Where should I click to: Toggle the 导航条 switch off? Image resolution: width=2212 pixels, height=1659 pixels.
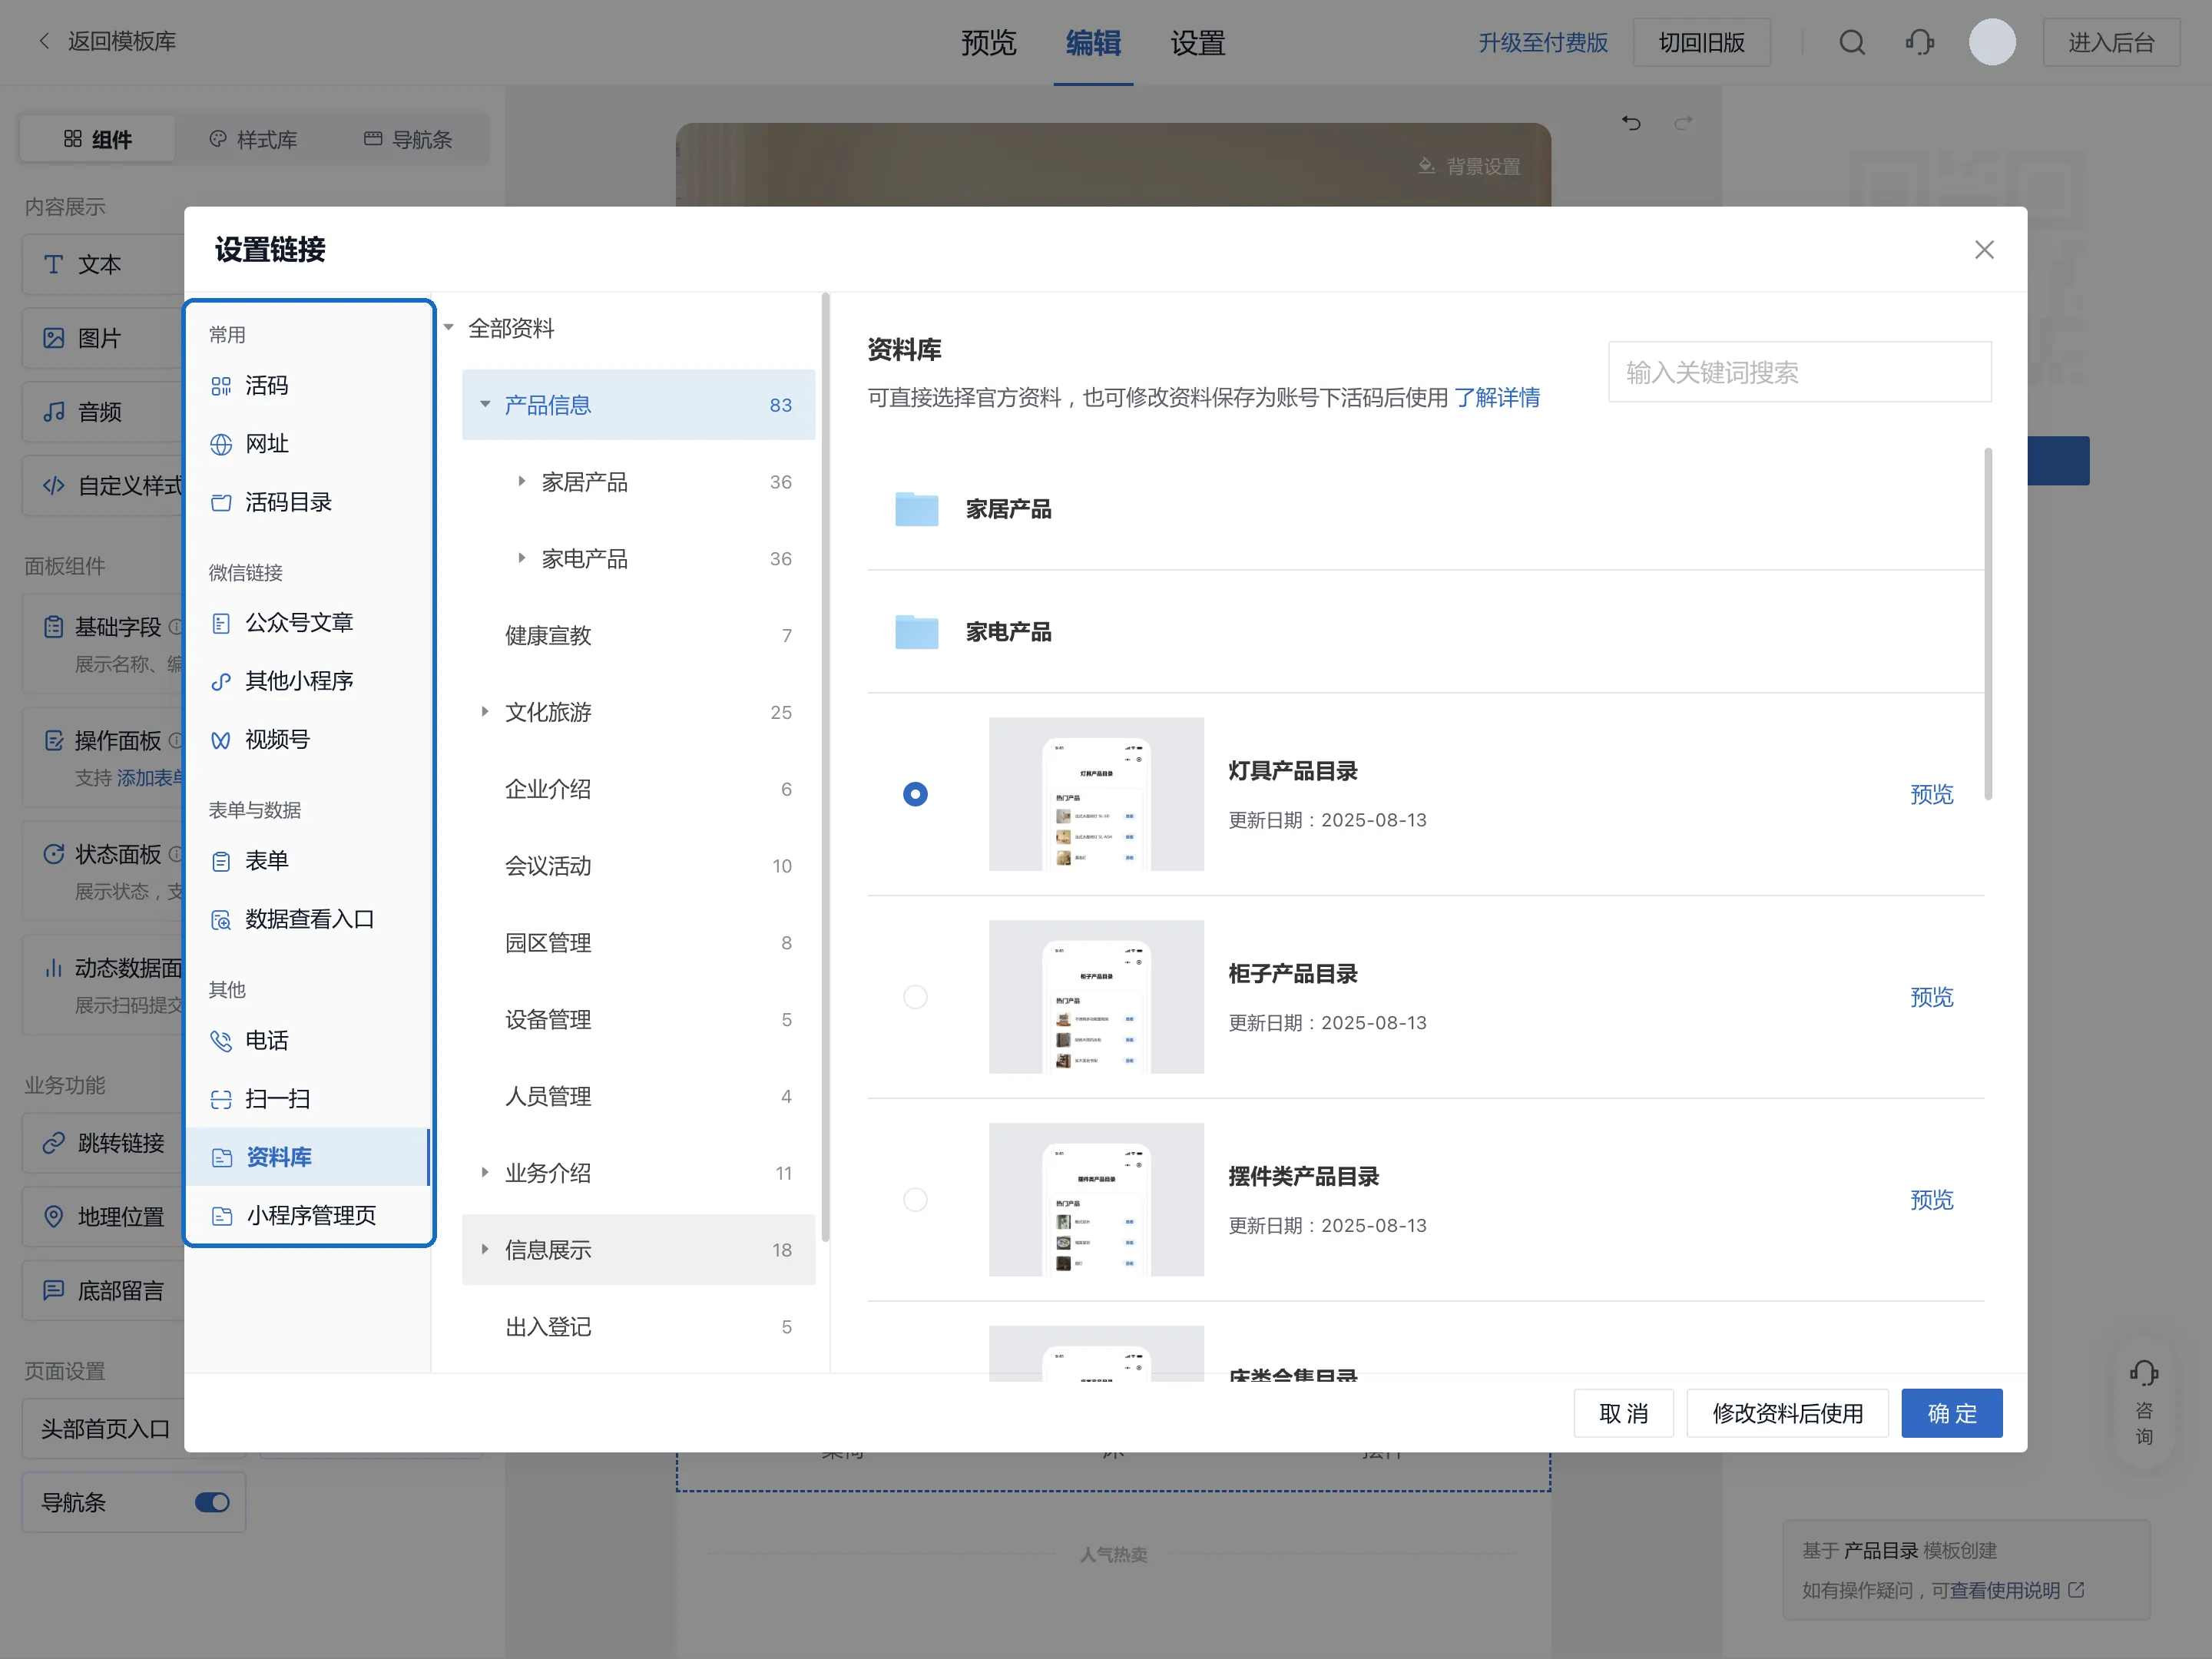coord(212,1502)
